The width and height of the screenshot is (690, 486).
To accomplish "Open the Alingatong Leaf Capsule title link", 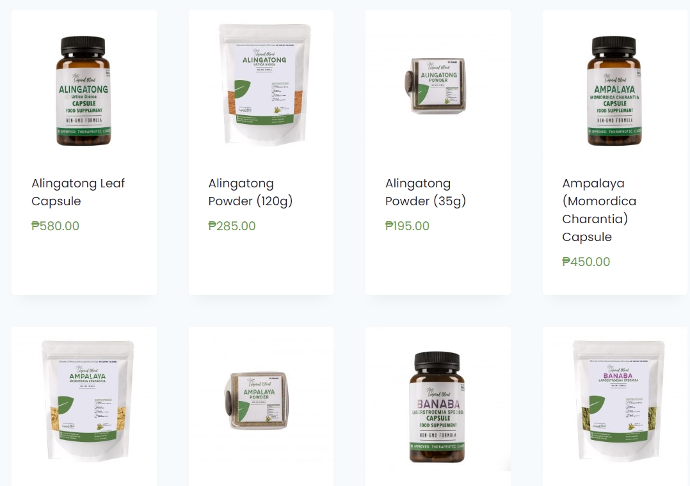I will coord(78,192).
